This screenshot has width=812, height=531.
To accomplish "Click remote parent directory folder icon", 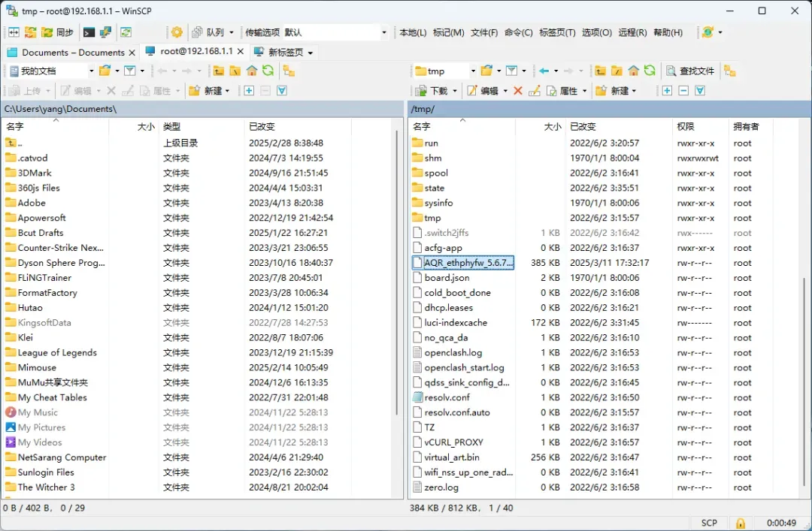I will pos(600,71).
